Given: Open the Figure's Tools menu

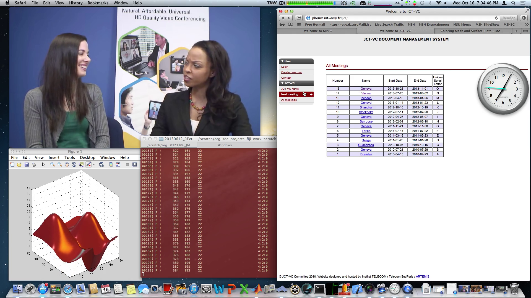Looking at the screenshot, I should tap(69, 158).
